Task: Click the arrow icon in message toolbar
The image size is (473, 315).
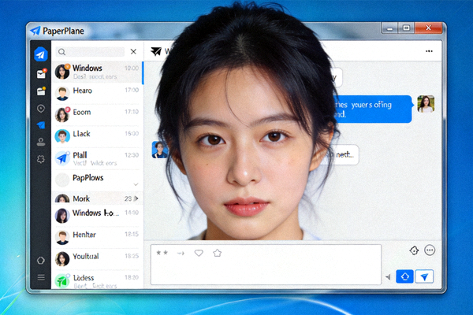Action: coord(181,254)
